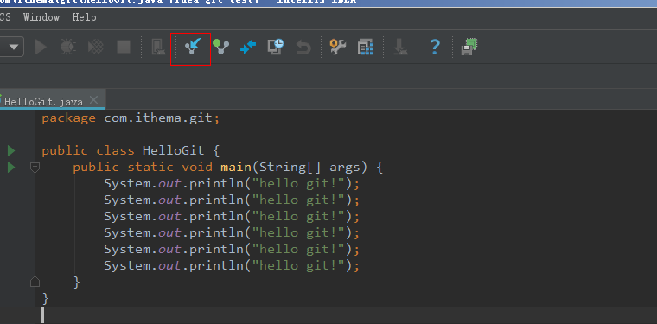Open the Help menu
Screen dimensions: 657x324
[84, 17]
